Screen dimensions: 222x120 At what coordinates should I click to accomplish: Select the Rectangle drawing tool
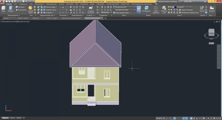tap(63, 13)
